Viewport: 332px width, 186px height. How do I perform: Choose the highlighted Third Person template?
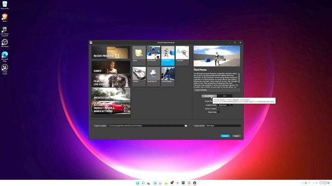[168, 56]
